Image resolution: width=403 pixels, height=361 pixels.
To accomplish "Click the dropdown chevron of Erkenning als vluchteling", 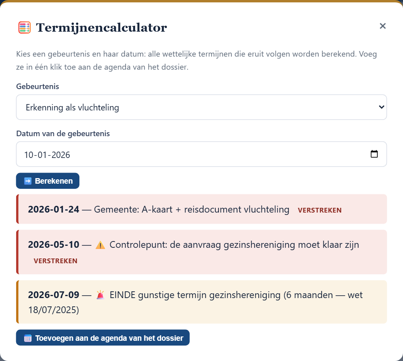I will click(x=381, y=107).
